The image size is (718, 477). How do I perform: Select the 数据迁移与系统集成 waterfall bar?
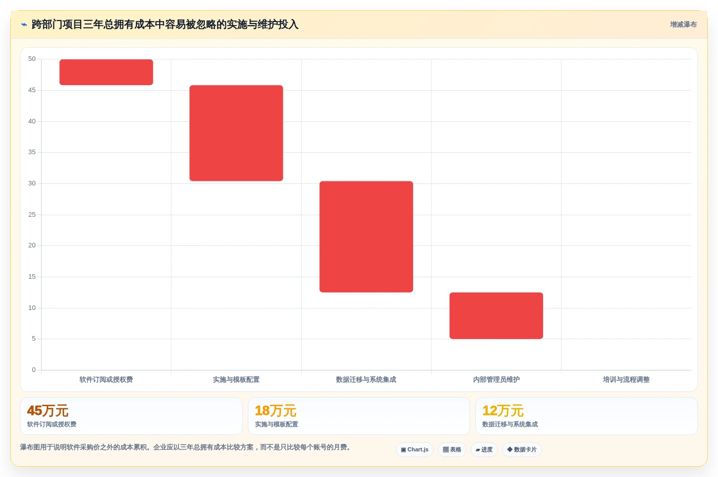click(366, 237)
